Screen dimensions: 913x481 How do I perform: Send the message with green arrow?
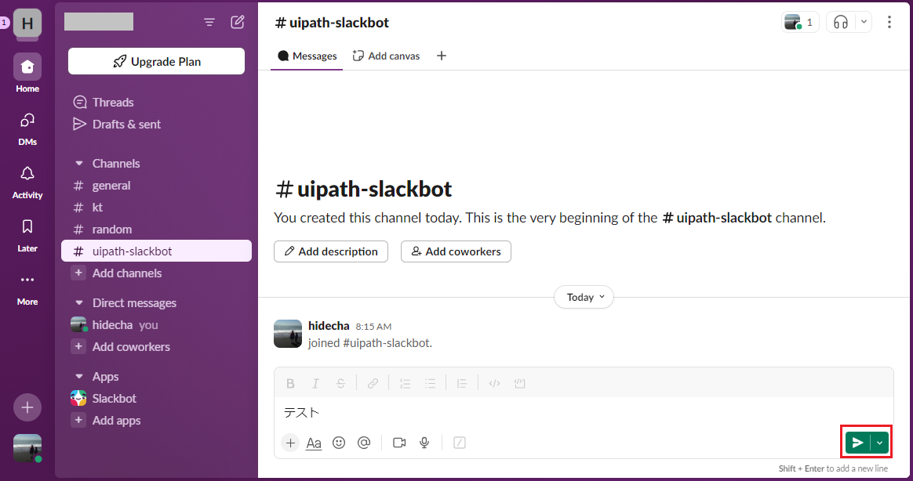[x=857, y=443]
